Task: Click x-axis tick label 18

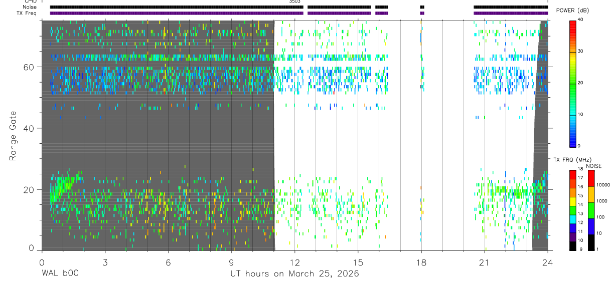Action: 421,262
